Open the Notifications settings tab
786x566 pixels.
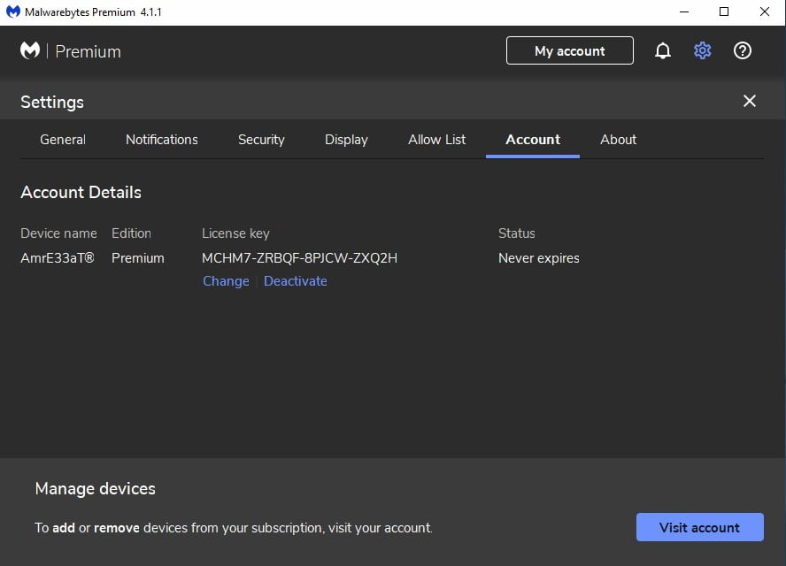(x=162, y=140)
